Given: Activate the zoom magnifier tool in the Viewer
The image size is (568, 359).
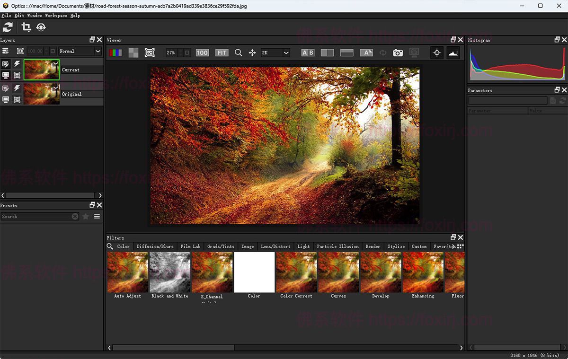Looking at the screenshot, I should [x=238, y=53].
